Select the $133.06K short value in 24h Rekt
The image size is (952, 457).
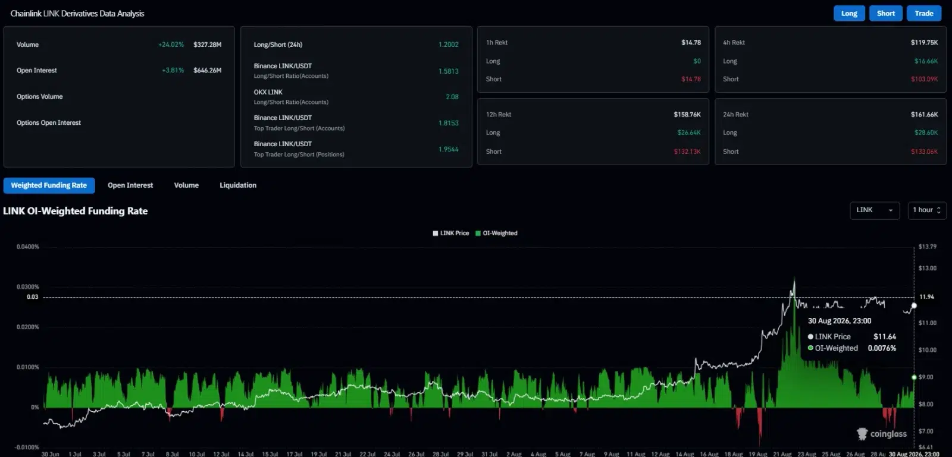coord(925,152)
